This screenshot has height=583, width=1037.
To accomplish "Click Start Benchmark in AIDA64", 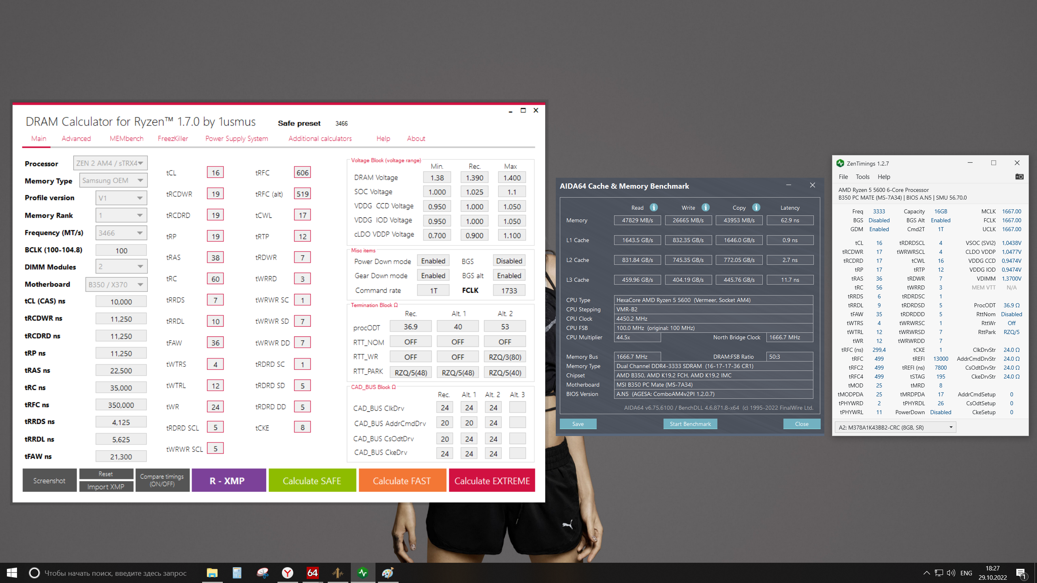I will pos(690,424).
